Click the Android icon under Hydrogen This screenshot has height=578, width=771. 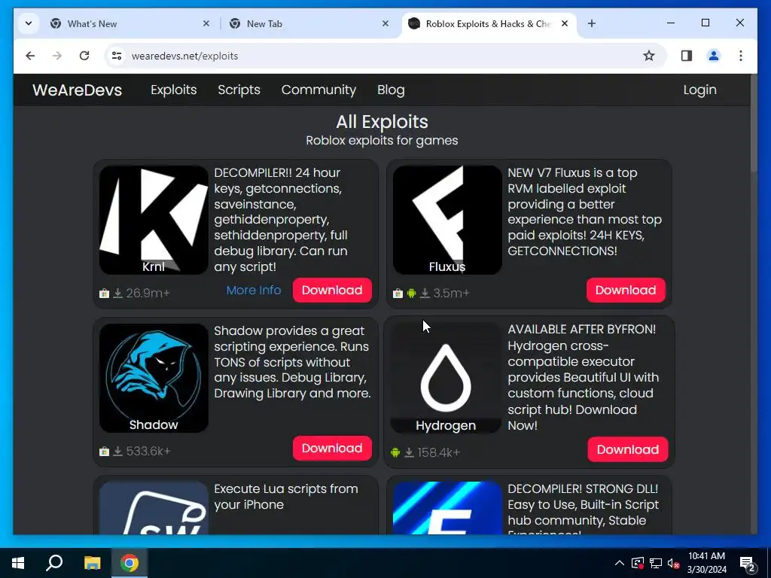pos(395,452)
